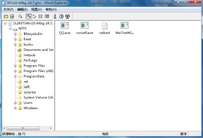Select the runsoft.exe file icon

[84, 25]
